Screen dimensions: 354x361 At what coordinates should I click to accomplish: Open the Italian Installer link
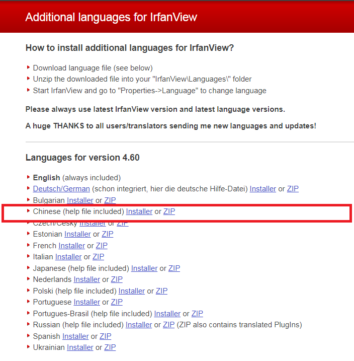coord(68,257)
